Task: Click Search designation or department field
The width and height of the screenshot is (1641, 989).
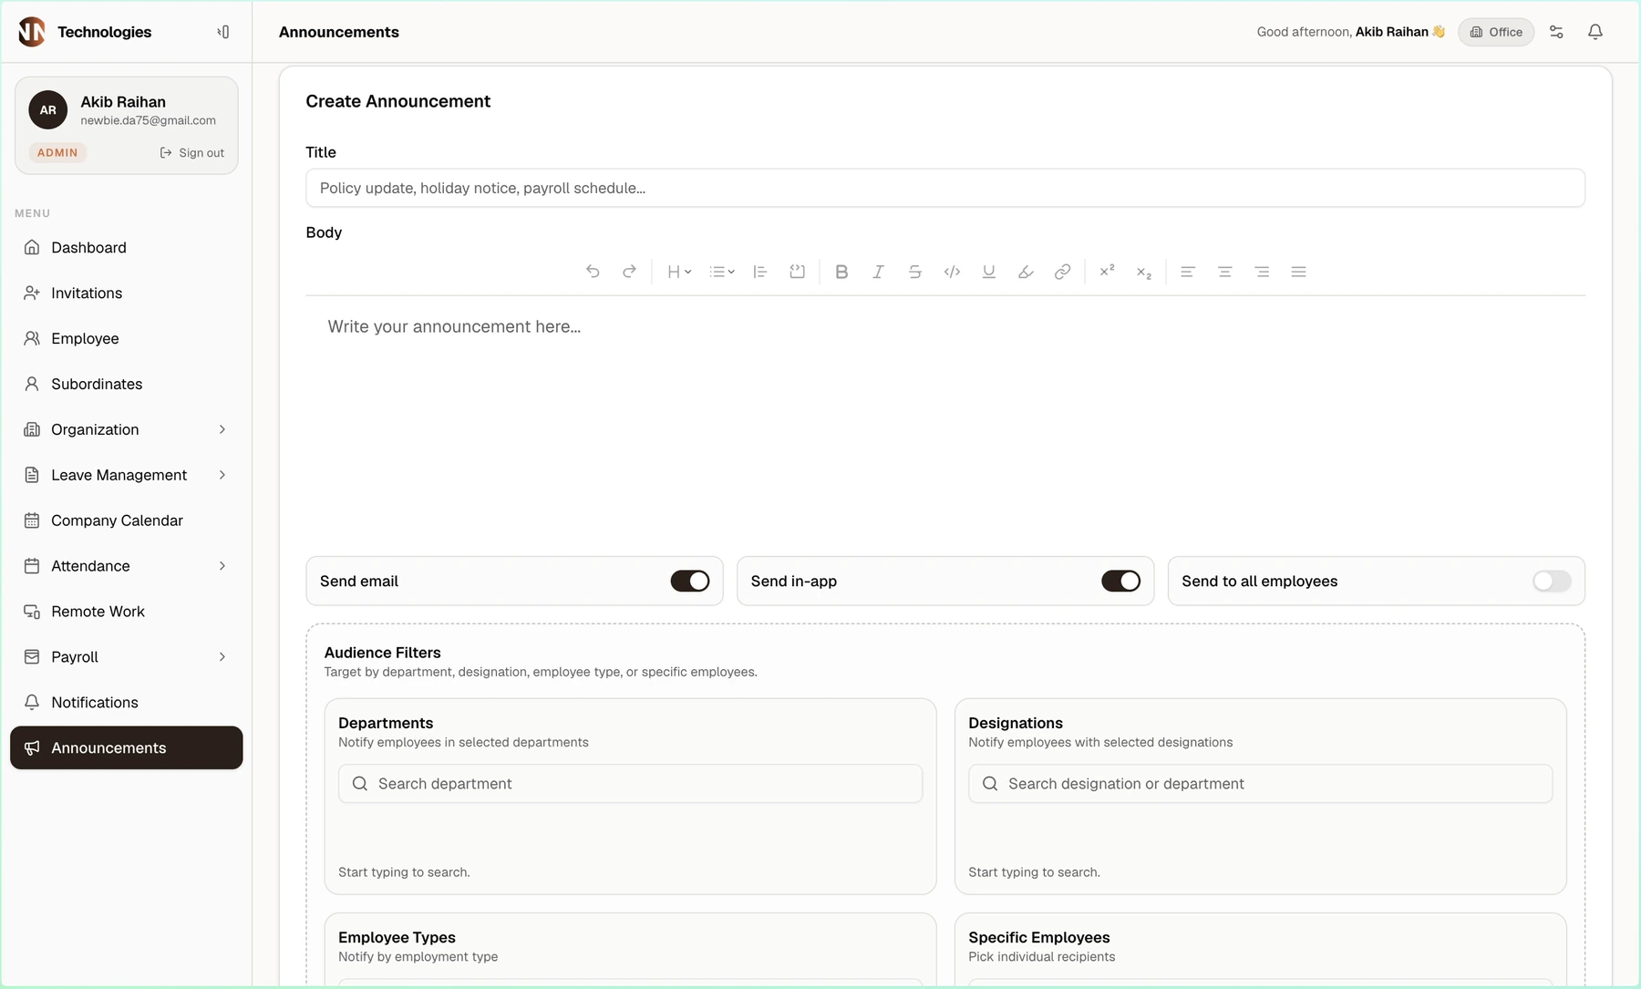Action: (1260, 784)
